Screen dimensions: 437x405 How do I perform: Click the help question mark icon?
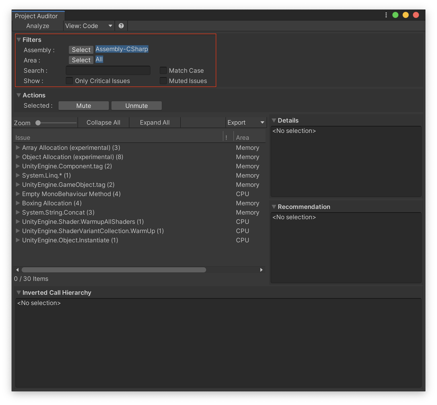pyautogui.click(x=121, y=26)
